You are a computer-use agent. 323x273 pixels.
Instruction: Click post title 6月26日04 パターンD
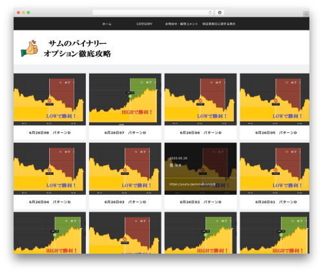click(x=50, y=202)
